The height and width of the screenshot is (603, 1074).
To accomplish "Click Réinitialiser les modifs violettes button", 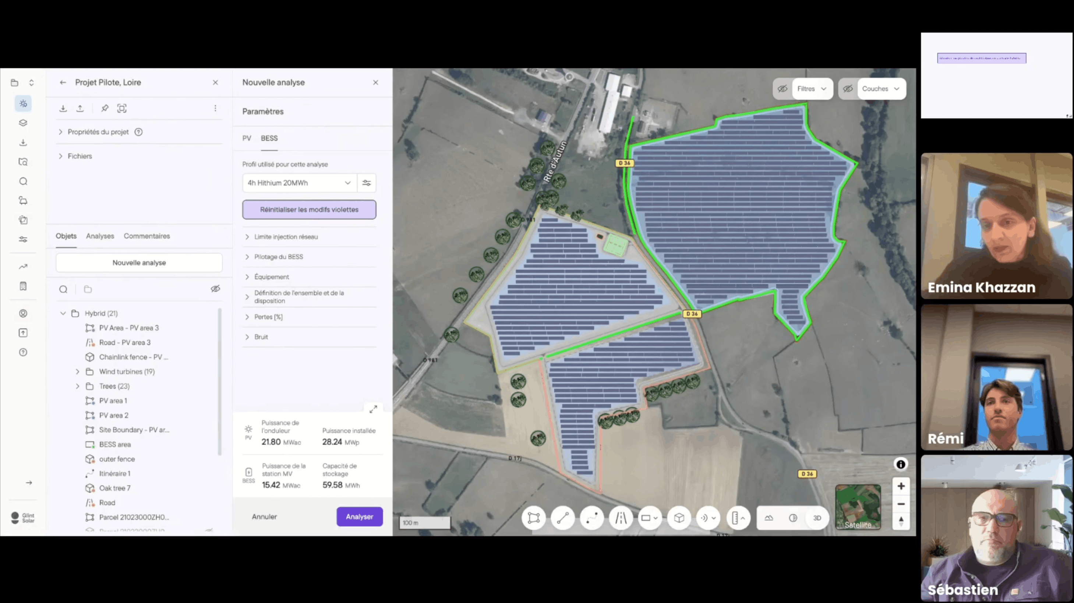I will click(309, 209).
